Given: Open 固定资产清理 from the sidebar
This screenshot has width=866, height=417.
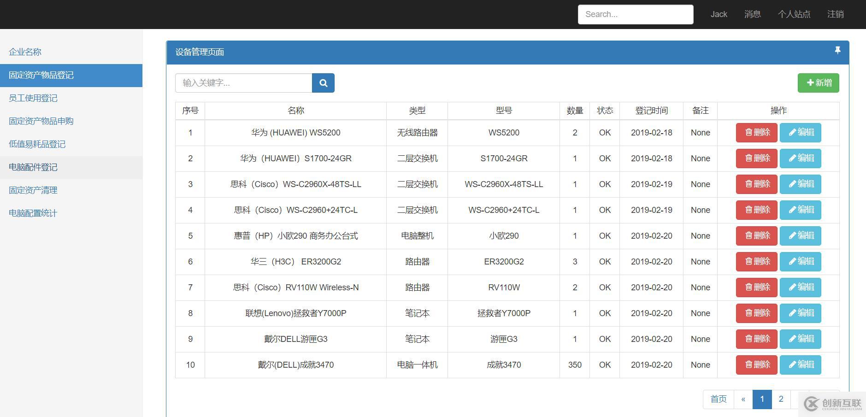Looking at the screenshot, I should [32, 190].
